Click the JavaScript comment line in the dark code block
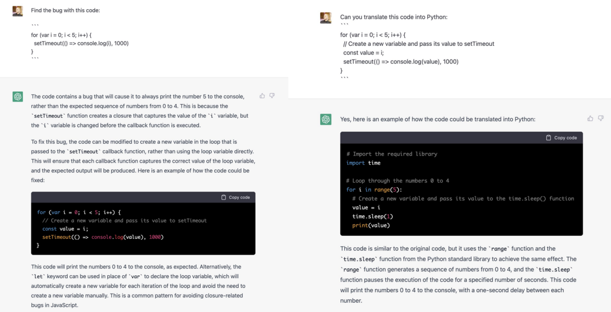 (x=124, y=220)
